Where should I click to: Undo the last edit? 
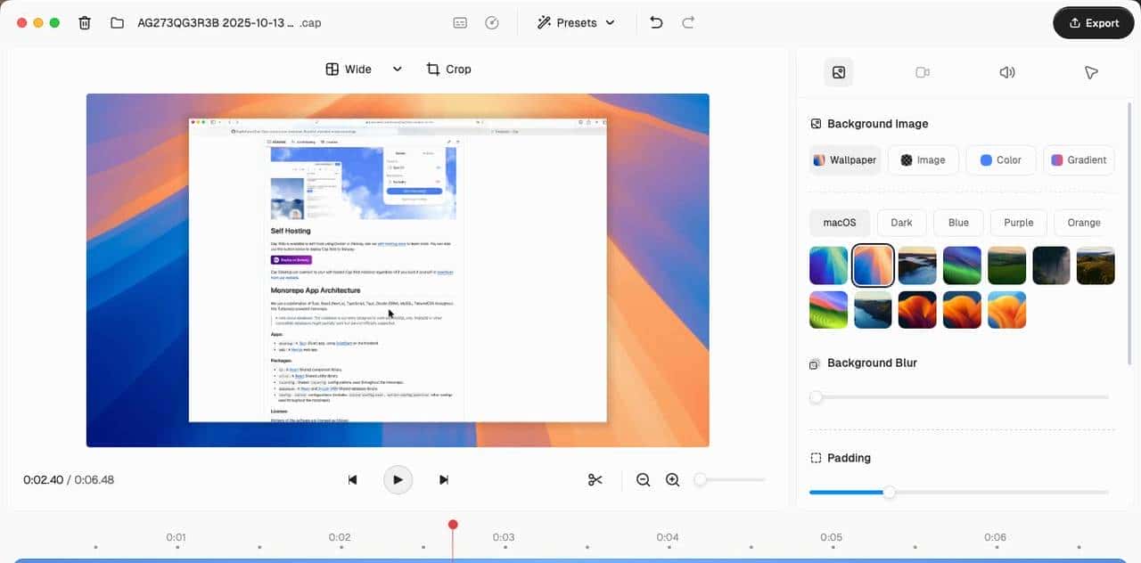tap(656, 23)
